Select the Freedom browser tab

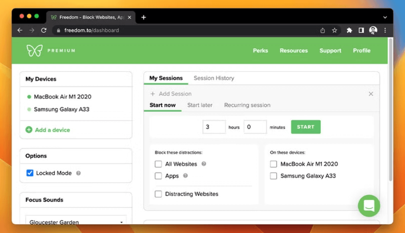[x=91, y=17]
